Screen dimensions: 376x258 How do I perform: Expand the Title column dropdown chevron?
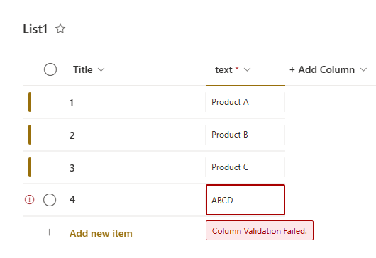[x=101, y=69]
